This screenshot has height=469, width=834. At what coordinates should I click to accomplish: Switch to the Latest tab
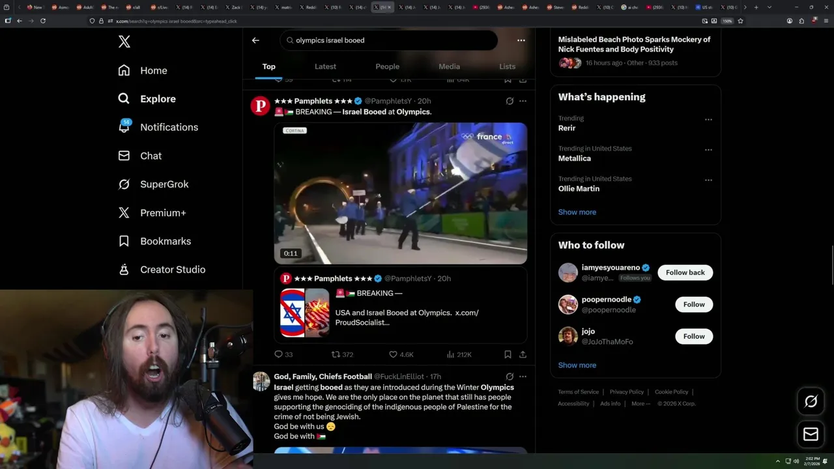click(x=325, y=66)
